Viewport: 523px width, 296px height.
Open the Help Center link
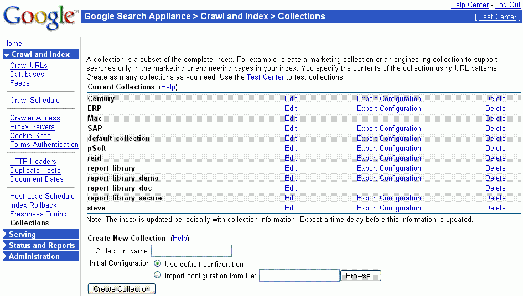[470, 4]
